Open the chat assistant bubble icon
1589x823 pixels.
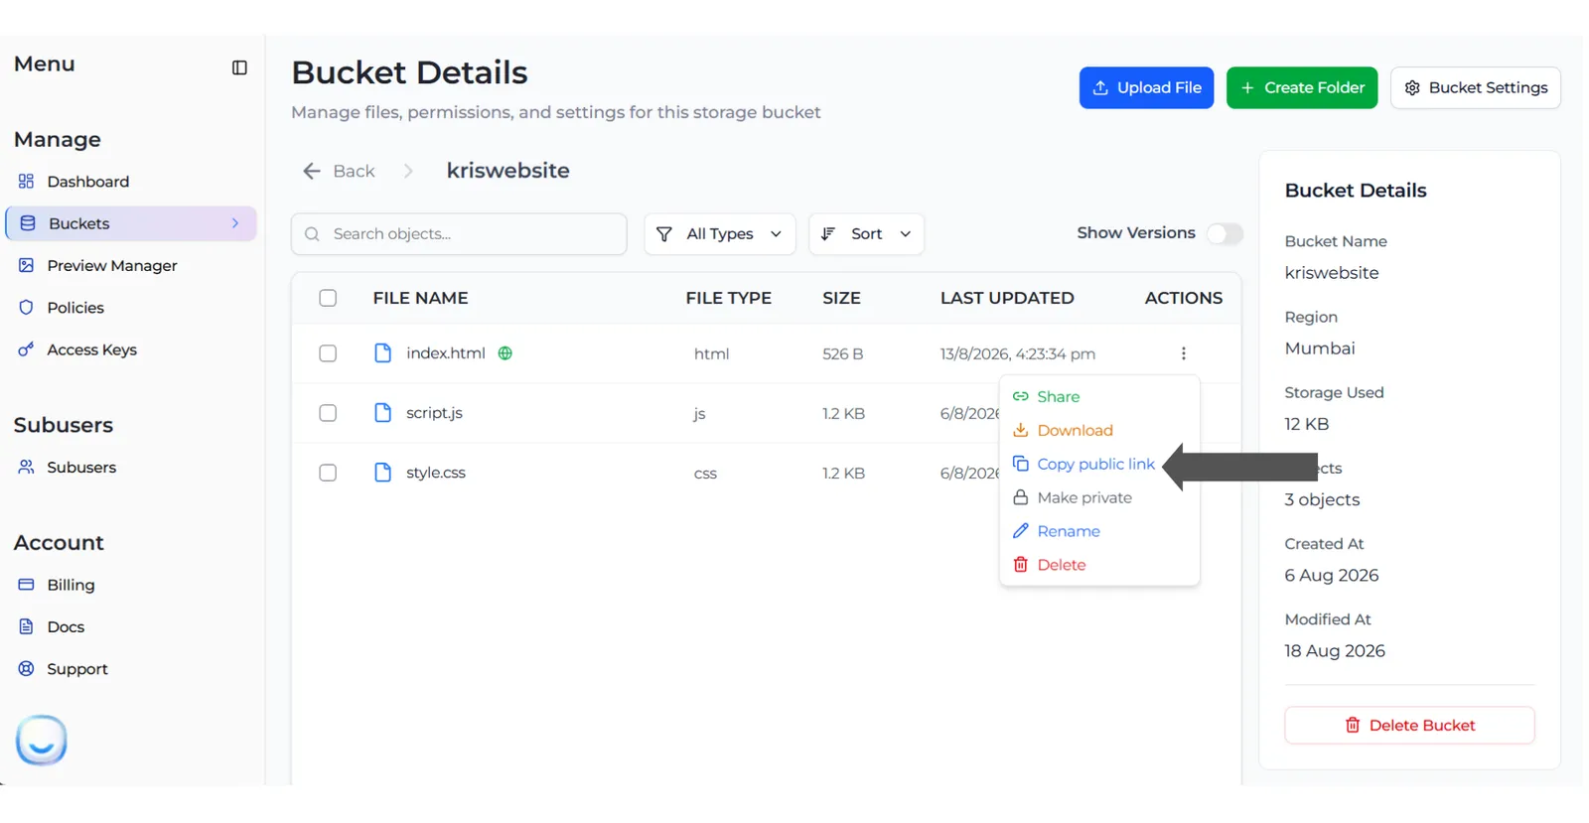(x=42, y=740)
